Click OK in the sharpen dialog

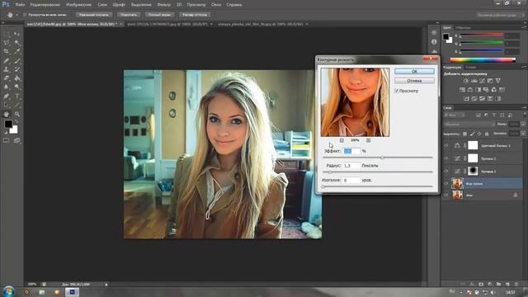414,72
